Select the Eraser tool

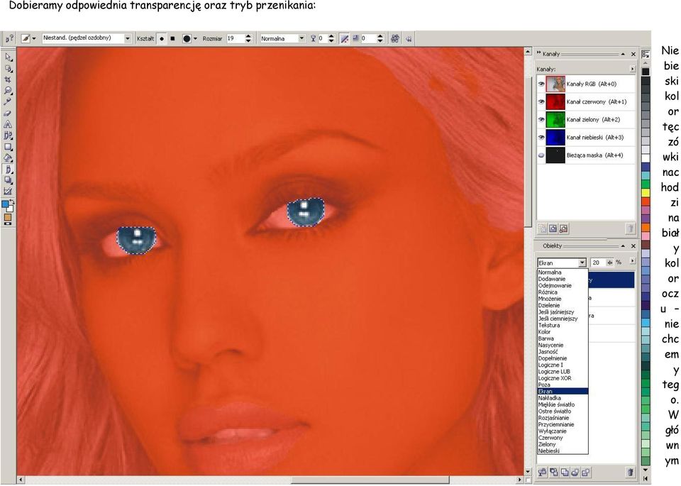9,113
